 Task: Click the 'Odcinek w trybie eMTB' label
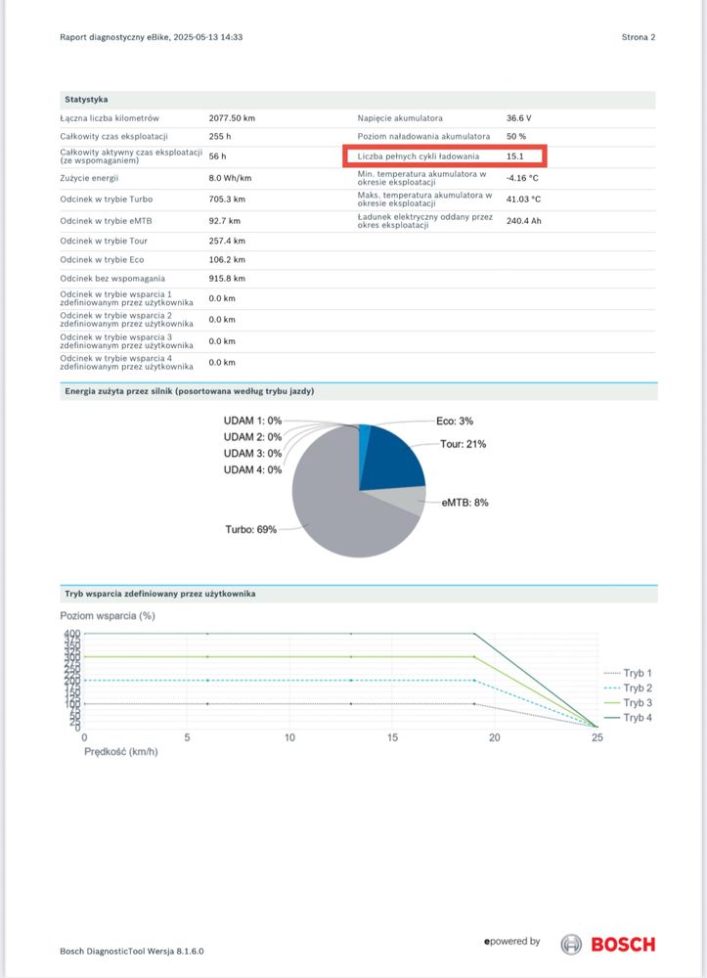click(106, 221)
